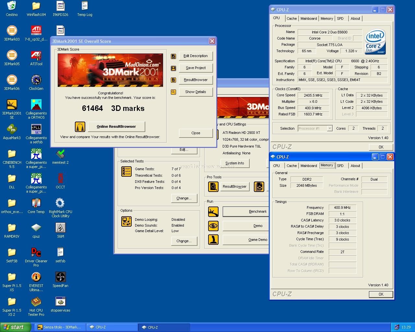Launch the memtest 2 shortcut
This screenshot has width=415, height=332.
[x=60, y=154]
